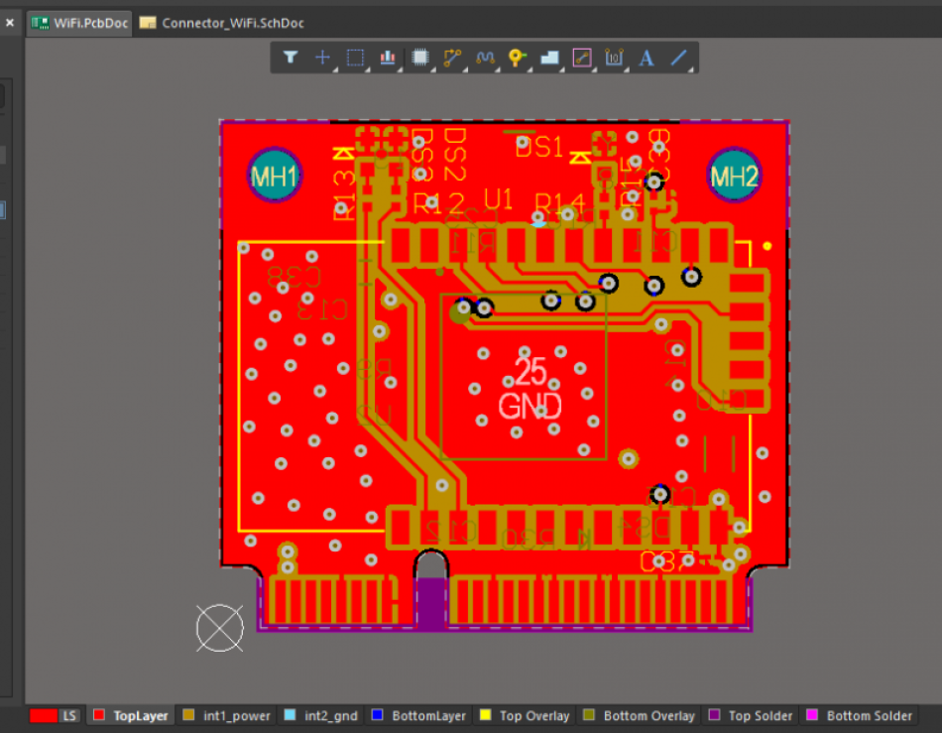Select the R12 designator text
The image size is (942, 733).
tap(438, 203)
